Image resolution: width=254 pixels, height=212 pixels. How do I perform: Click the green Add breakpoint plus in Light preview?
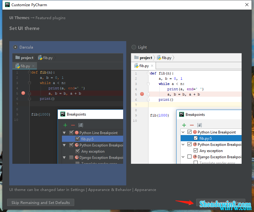coord(184,125)
